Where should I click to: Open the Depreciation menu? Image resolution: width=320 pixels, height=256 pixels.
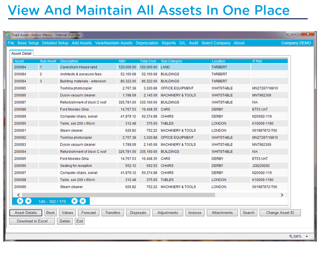[x=147, y=43]
